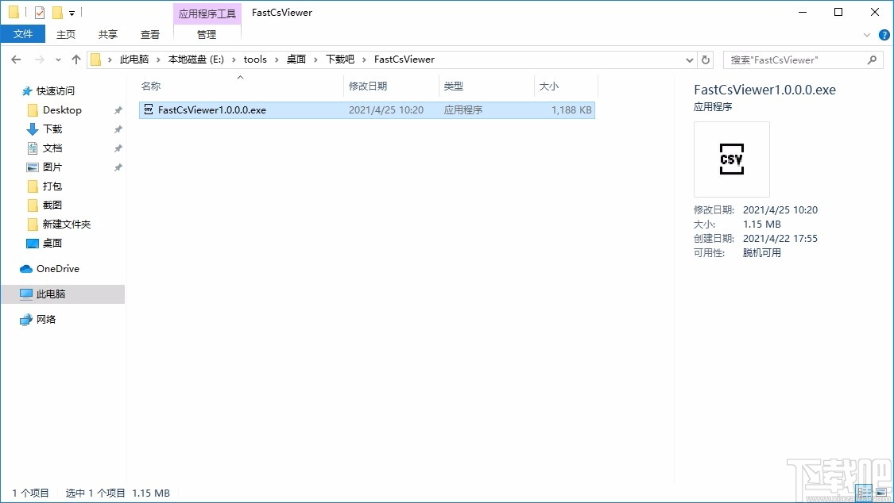The image size is (894, 503).
Task: Switch to details view via status bar icon
Action: click(x=865, y=493)
